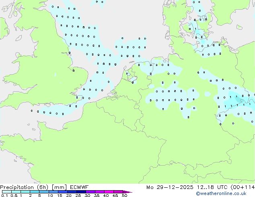Image resolution: width=255 pixels, height=197 pixels.
Task: Select the 0.1–0.5 mm legend color swatch
Action: (x=7, y=192)
